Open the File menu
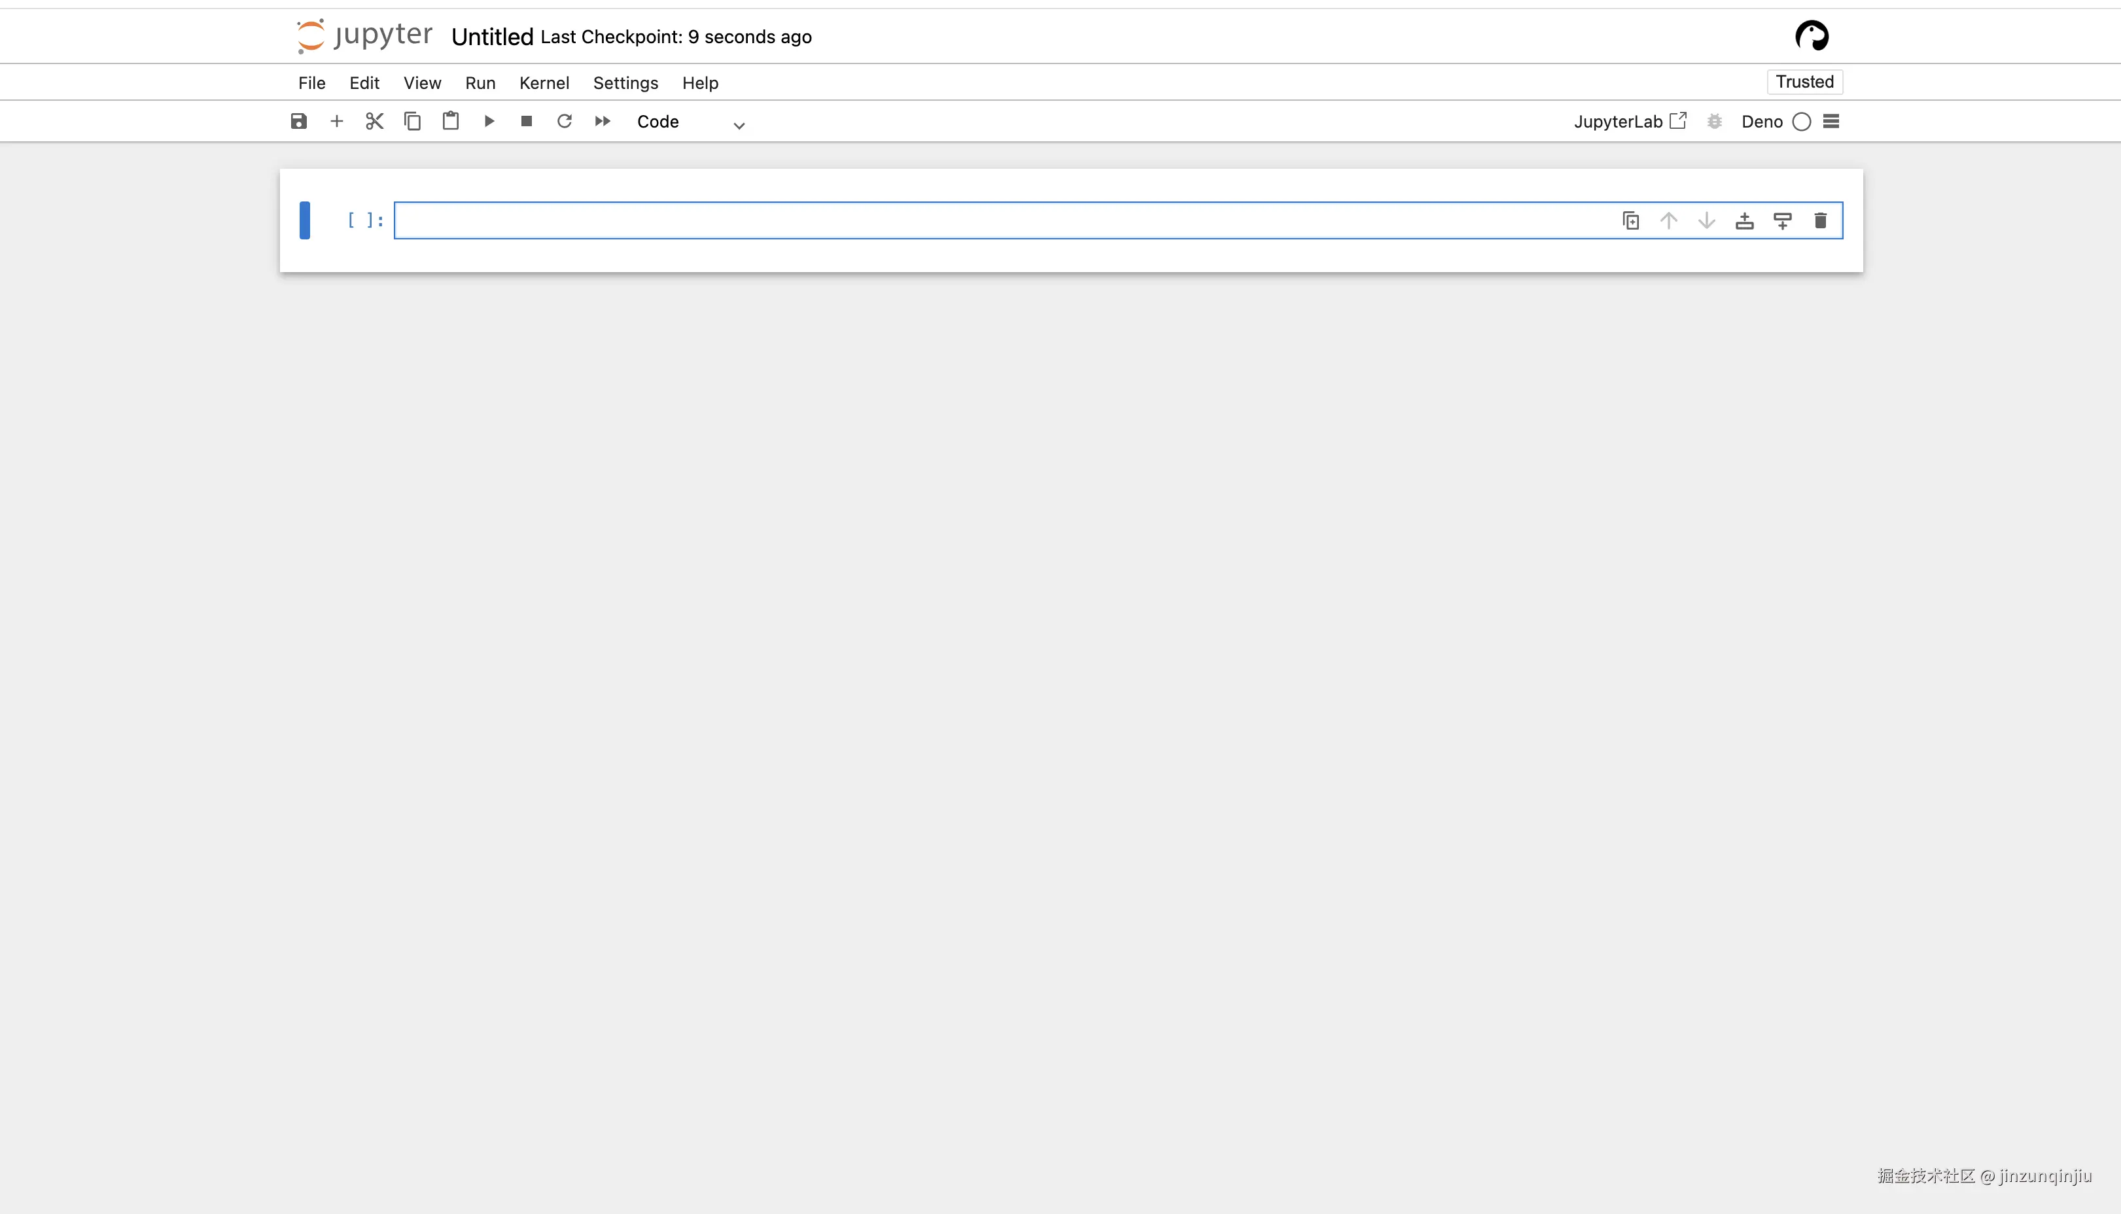The image size is (2121, 1214). click(x=312, y=82)
